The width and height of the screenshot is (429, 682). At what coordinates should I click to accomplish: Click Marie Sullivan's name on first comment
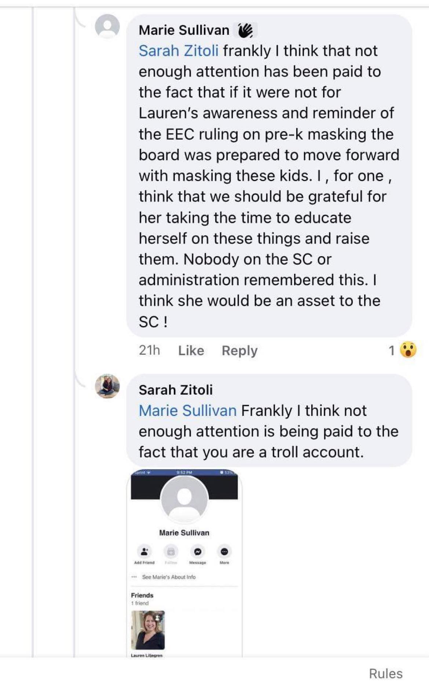click(184, 30)
